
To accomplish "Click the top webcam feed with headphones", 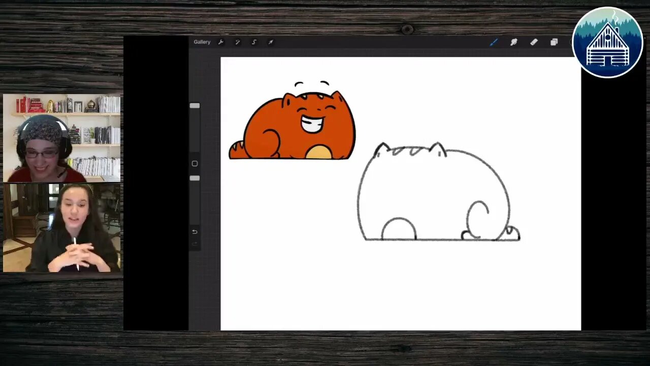I will tap(62, 138).
